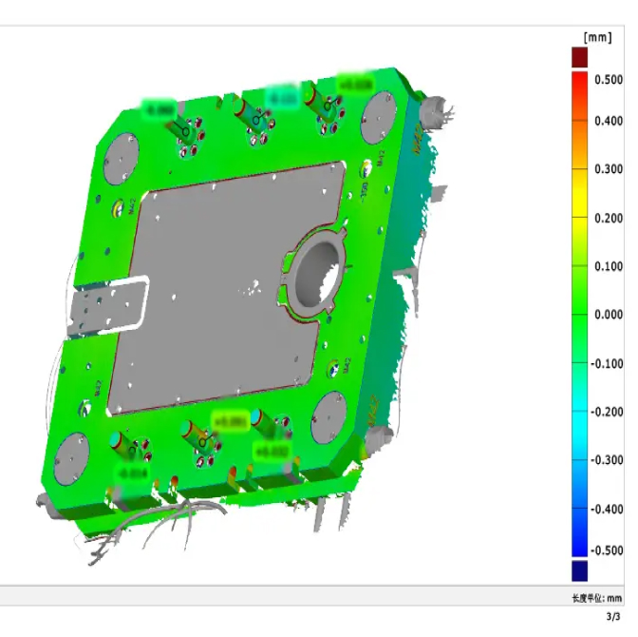This screenshot has width=638, height=637.
Task: Click the dark red over-range legend swatch
Action: 579,58
